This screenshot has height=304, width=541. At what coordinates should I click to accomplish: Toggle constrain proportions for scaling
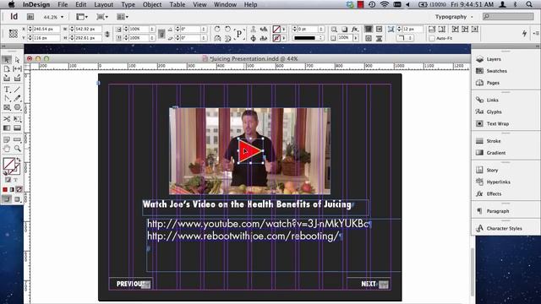(161, 34)
